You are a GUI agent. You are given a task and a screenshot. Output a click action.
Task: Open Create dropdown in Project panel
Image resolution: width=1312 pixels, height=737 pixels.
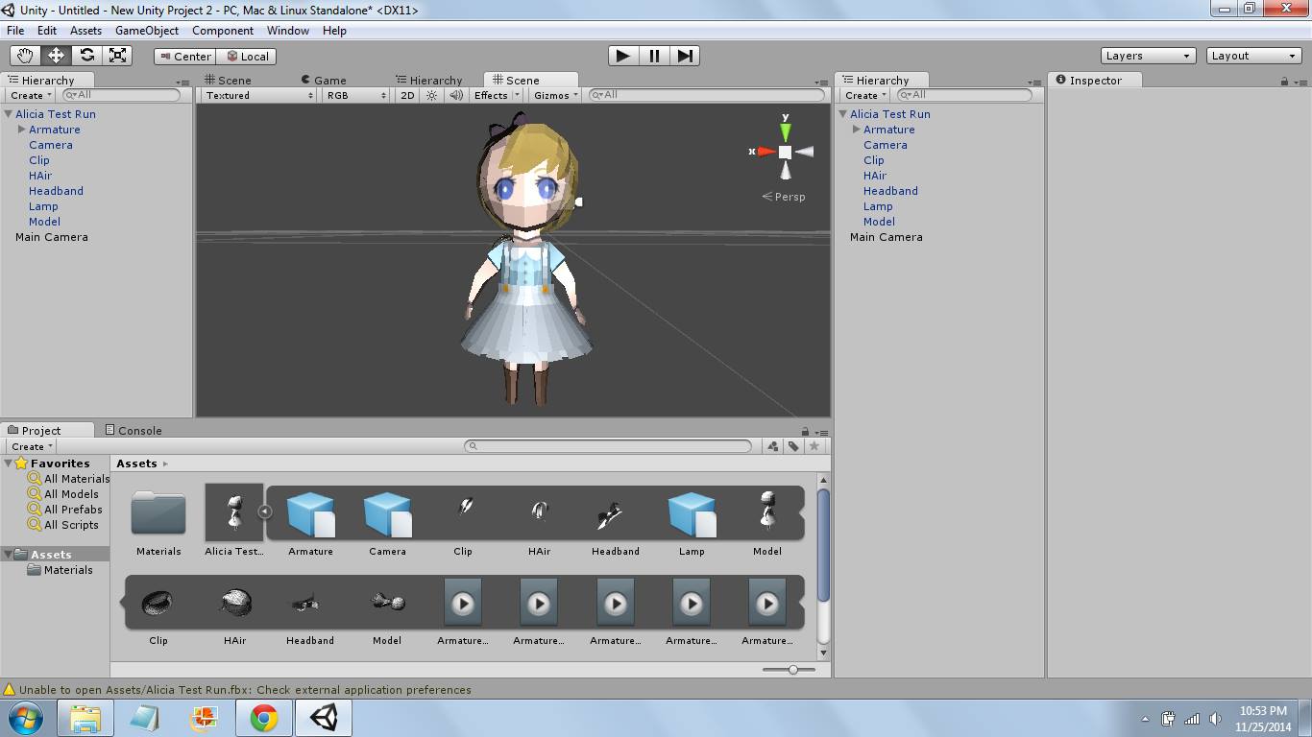coord(32,446)
